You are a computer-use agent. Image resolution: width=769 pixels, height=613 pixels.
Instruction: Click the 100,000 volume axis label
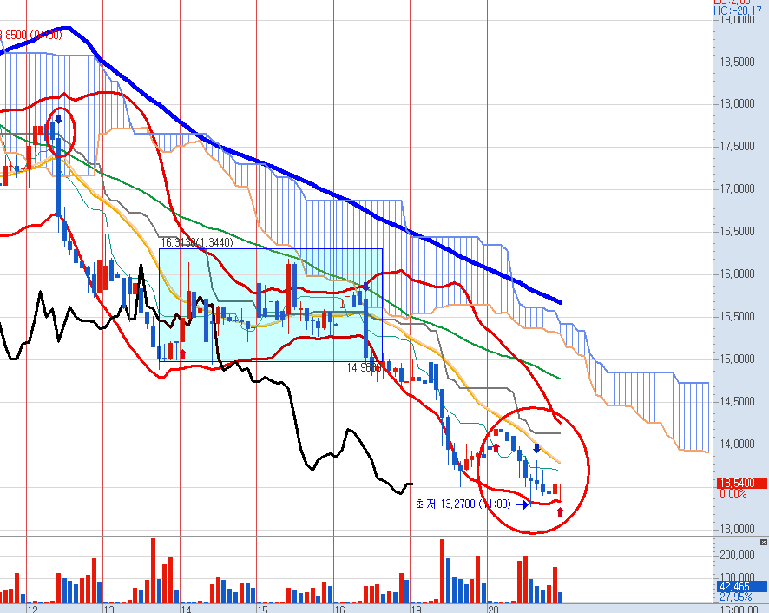pos(737,577)
